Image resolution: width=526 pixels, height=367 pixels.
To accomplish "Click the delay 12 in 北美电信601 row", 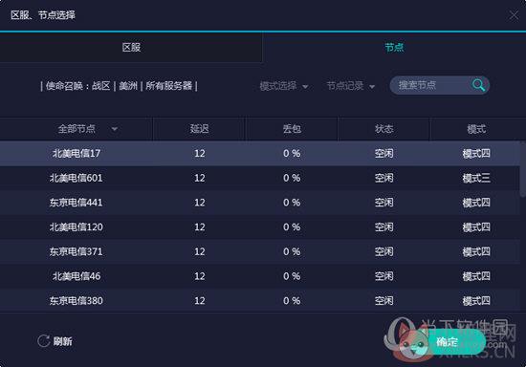I will (200, 178).
